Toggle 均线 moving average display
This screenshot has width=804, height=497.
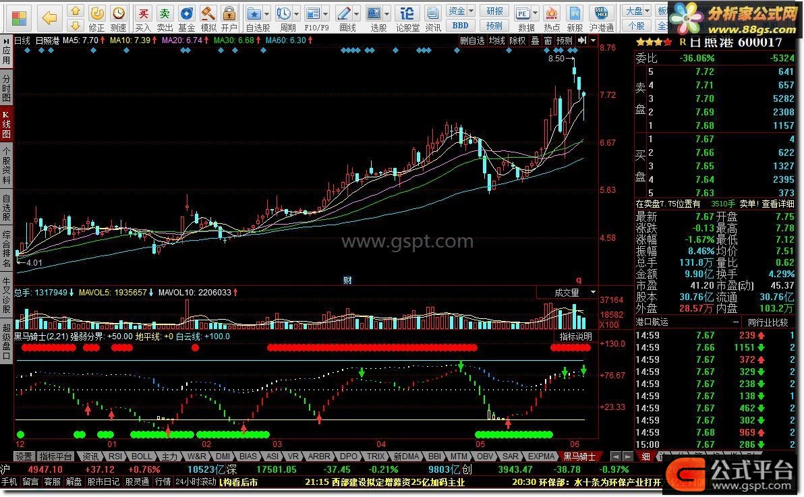coord(496,40)
